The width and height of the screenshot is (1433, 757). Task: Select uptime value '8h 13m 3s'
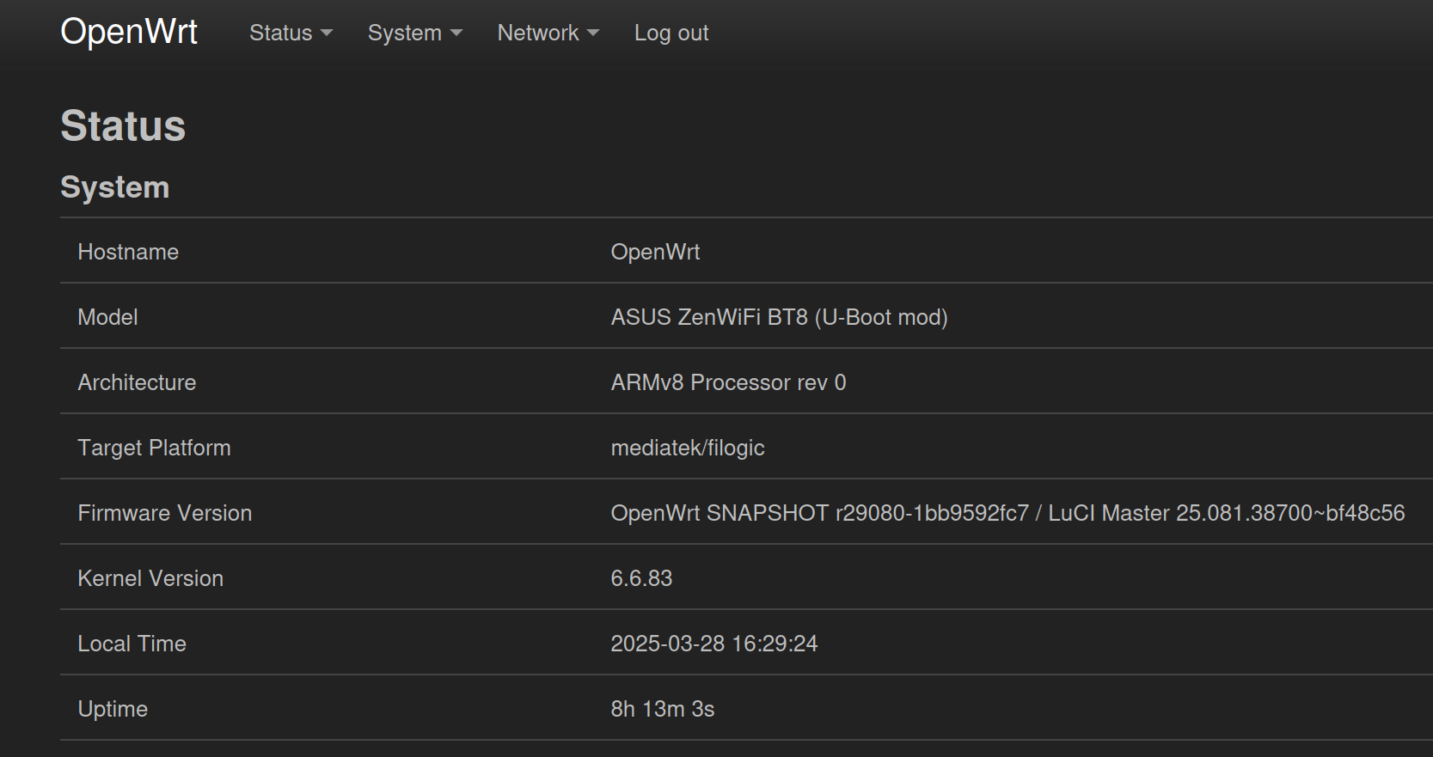(662, 709)
